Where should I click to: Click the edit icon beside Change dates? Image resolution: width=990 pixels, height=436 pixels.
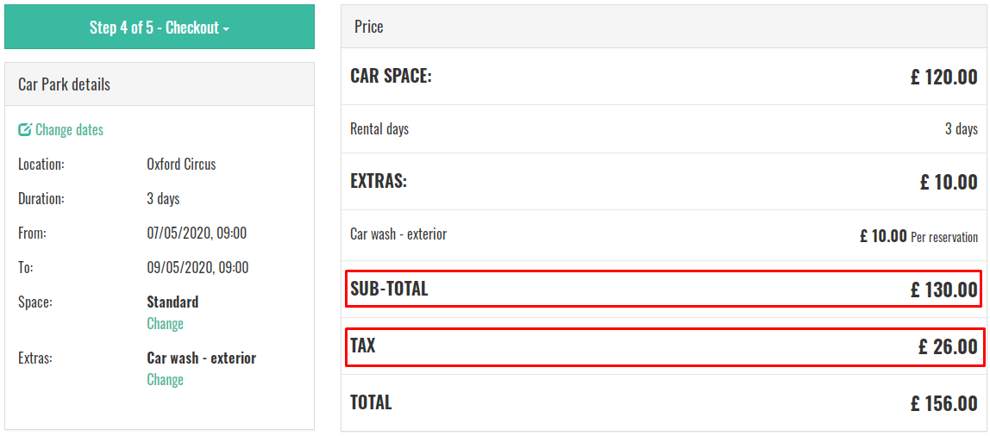[25, 129]
